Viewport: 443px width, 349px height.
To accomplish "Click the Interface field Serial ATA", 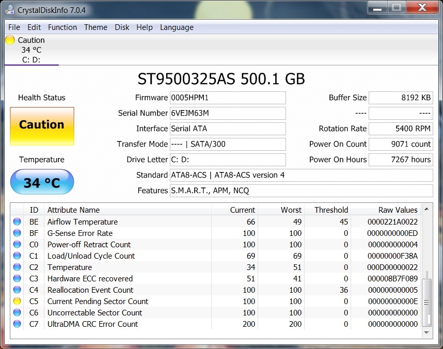I will [x=228, y=129].
